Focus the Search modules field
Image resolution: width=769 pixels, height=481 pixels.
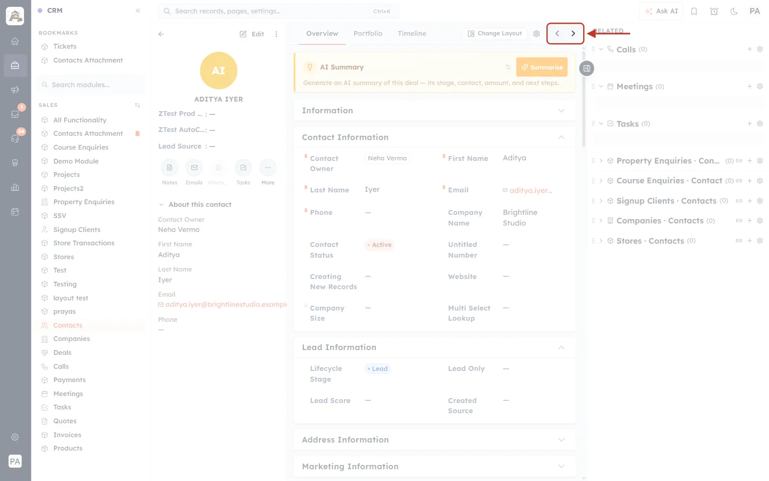pos(91,85)
